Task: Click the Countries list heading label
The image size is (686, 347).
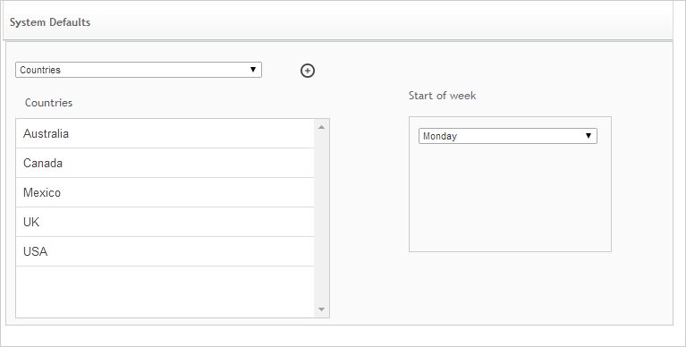Action: 48,102
